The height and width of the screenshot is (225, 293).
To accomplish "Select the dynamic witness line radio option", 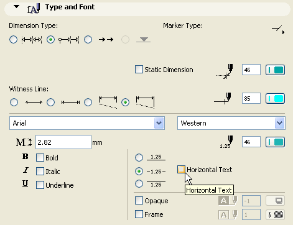I will [126, 102].
